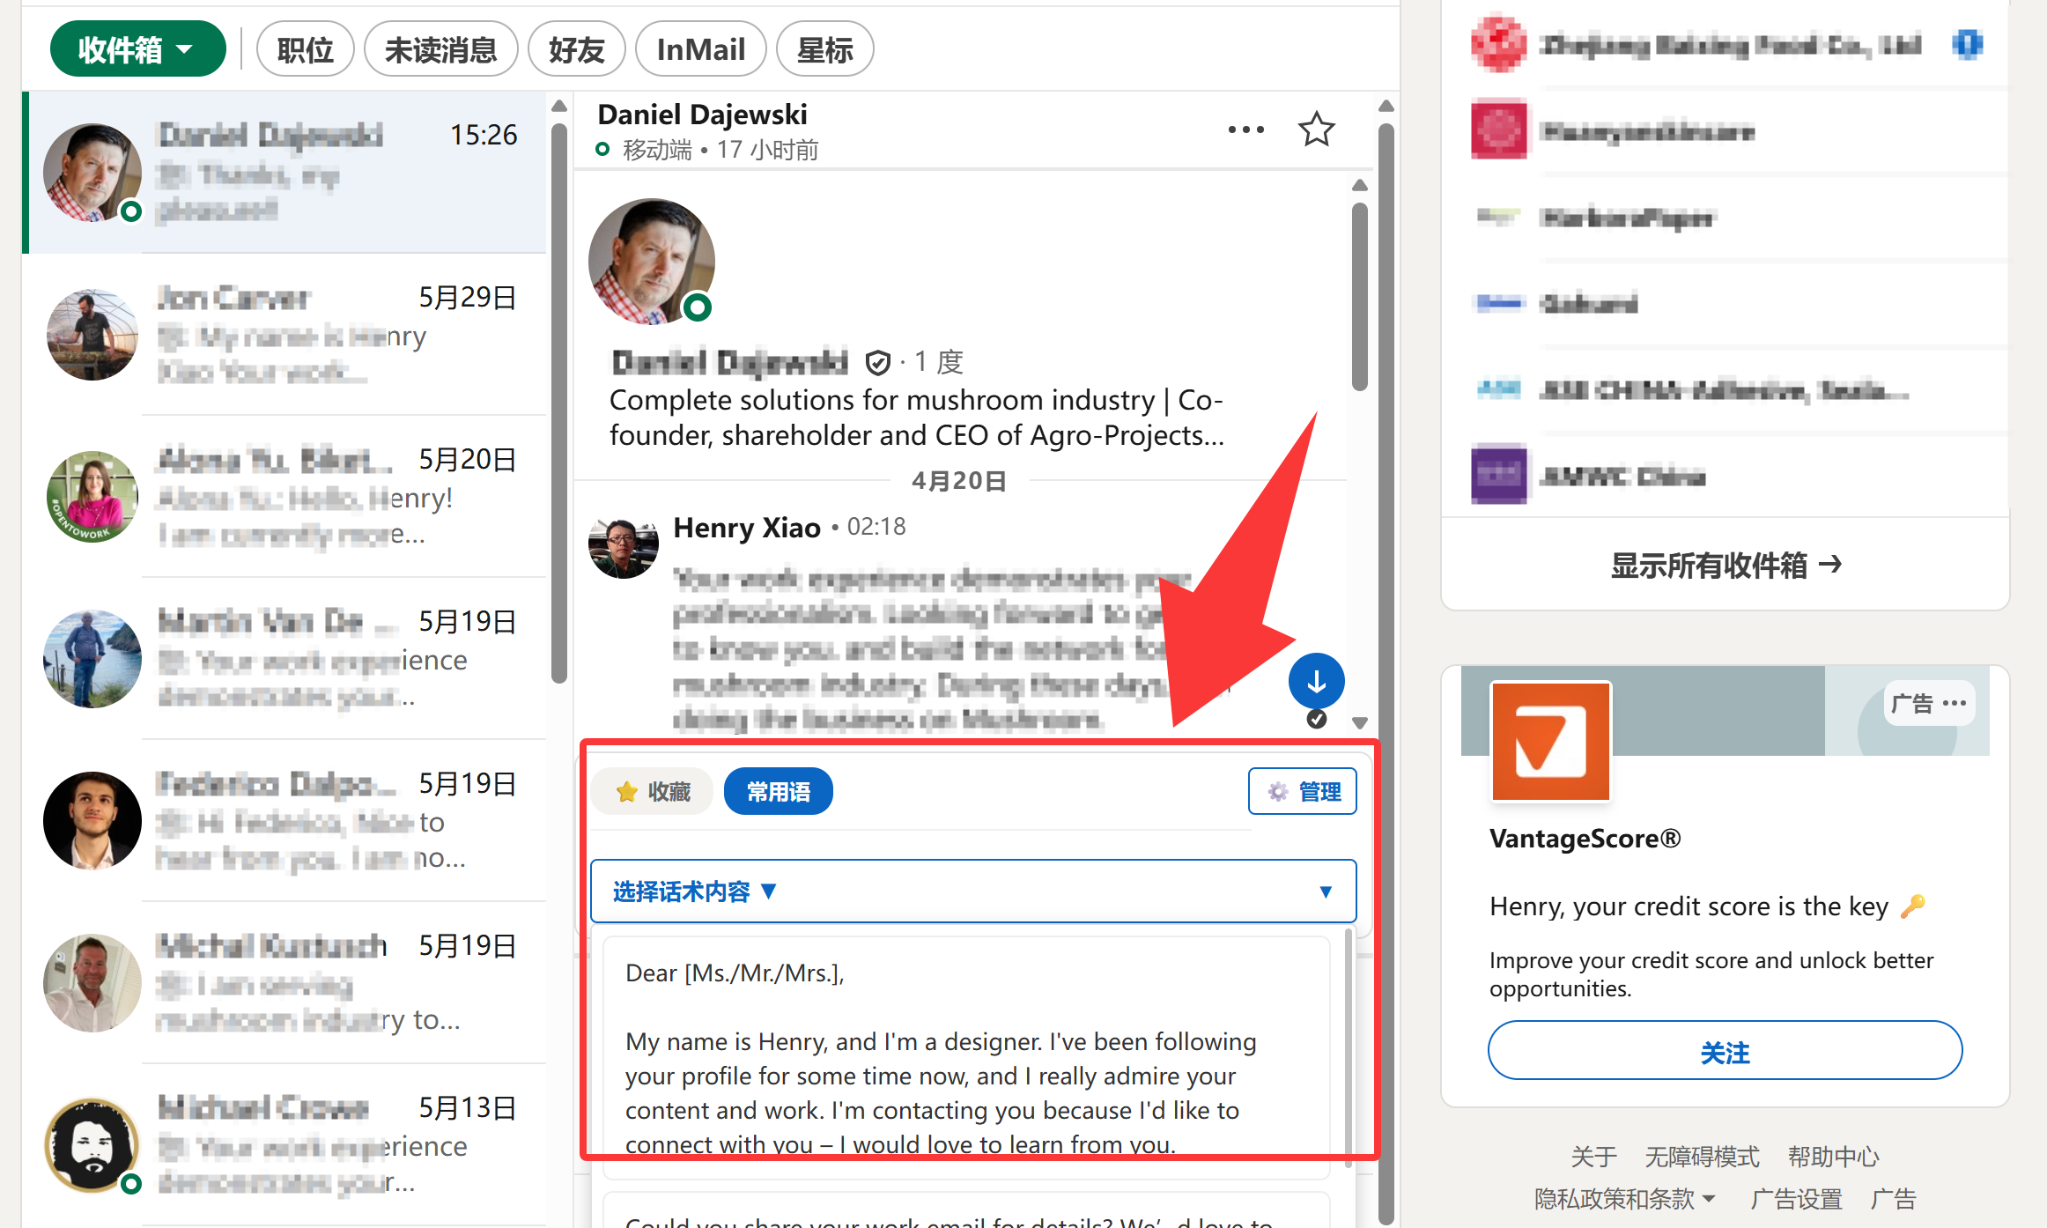Click the conversation list scrollbar
Image resolution: width=2047 pixels, height=1228 pixels.
(558, 403)
